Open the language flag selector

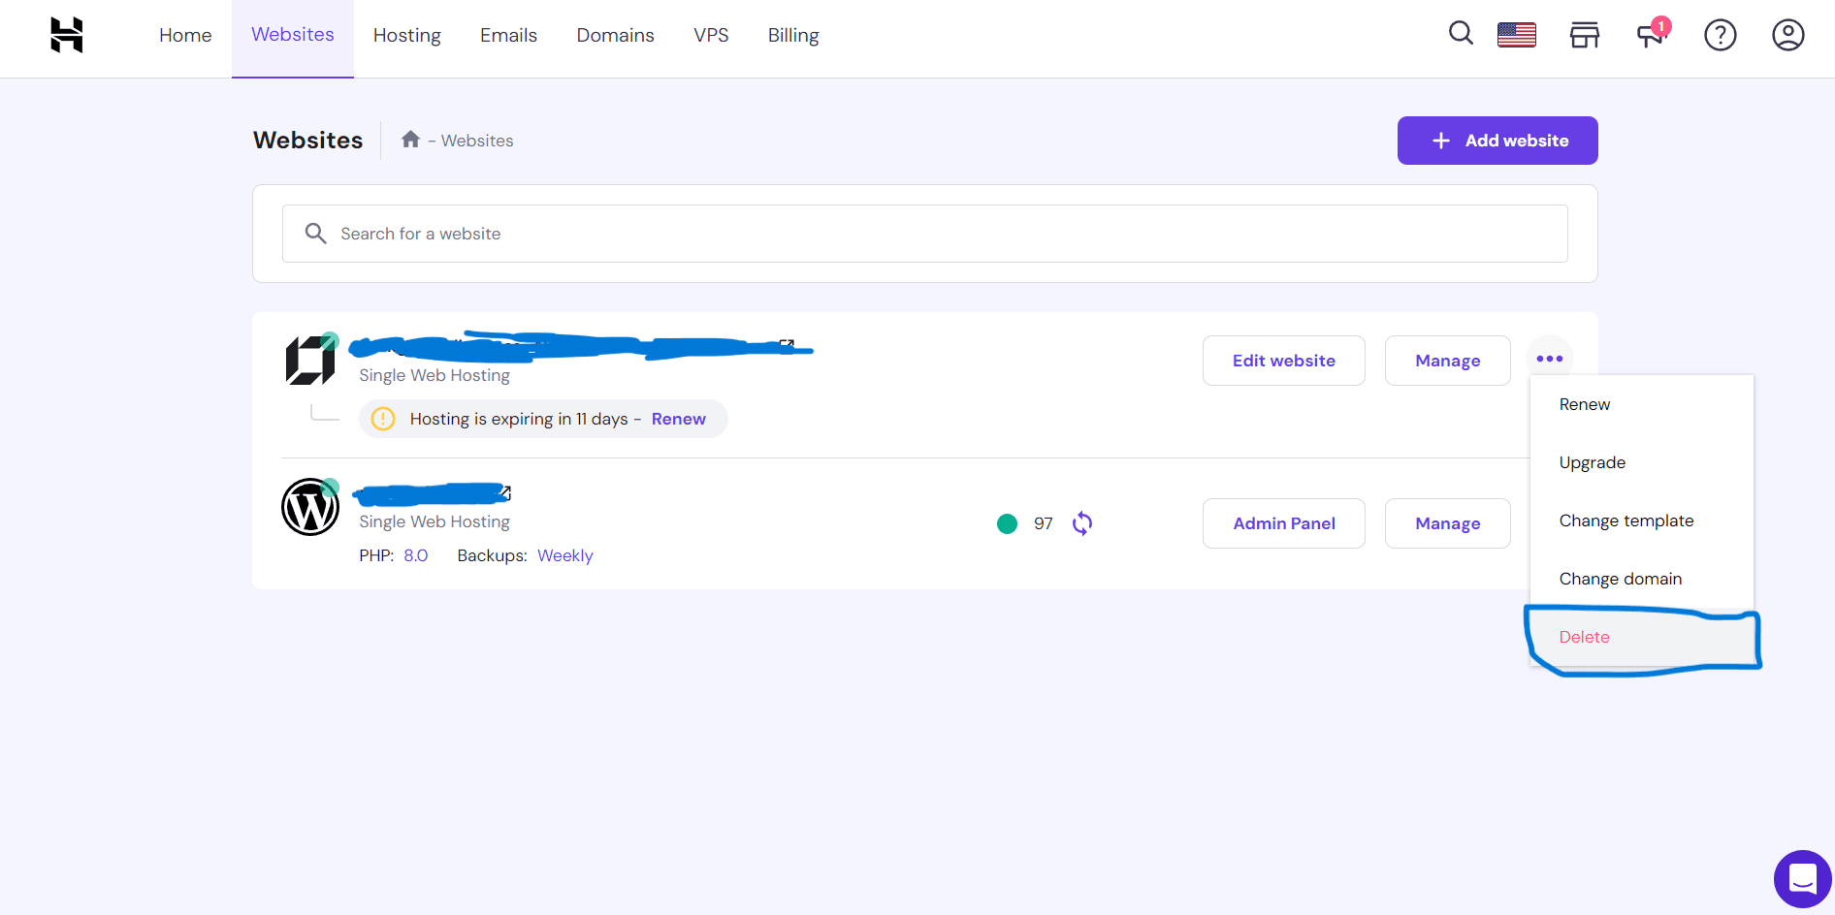click(1516, 34)
